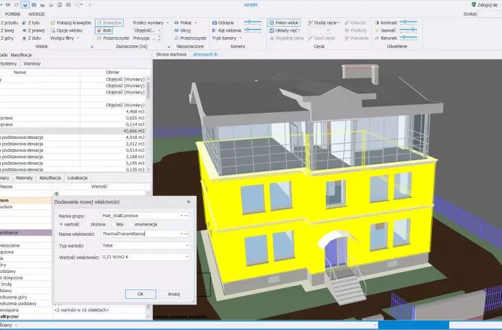Switch to the 'Lokalizacja' tab
Screen dimensions: 502x330
(x=77, y=178)
